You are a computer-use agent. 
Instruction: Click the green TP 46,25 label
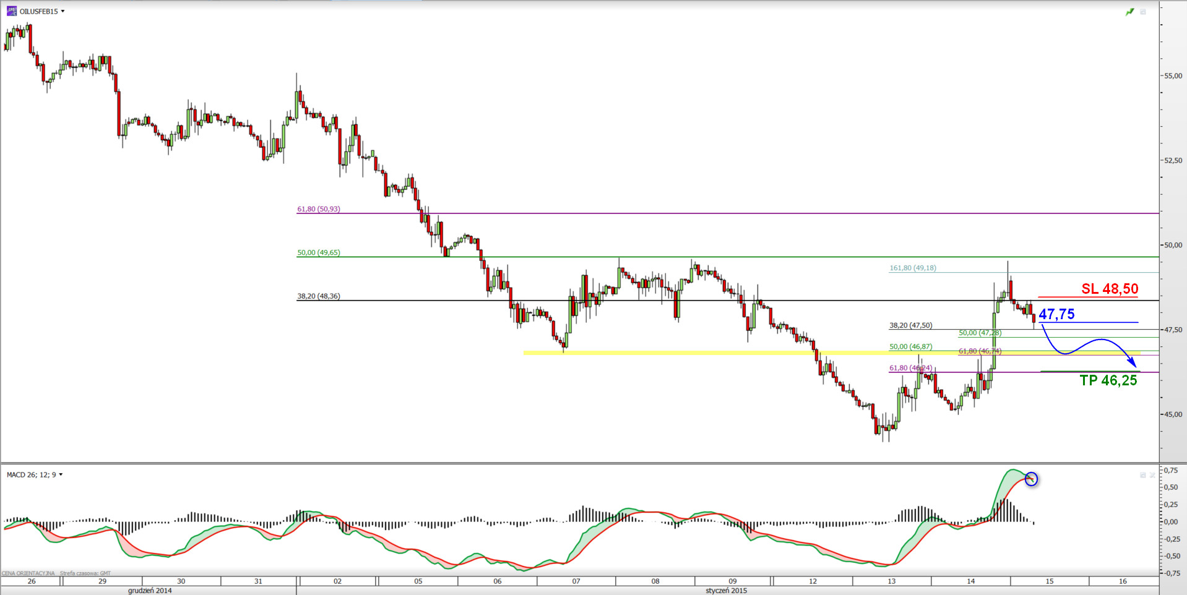1108,380
